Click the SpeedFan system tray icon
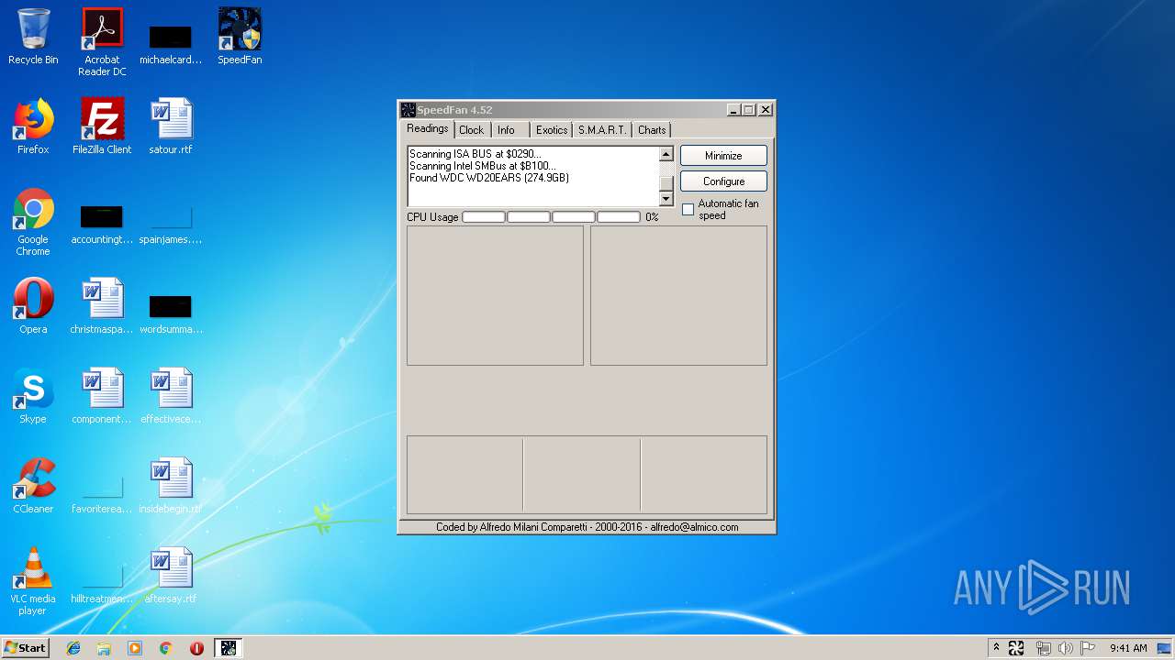 point(1016,648)
